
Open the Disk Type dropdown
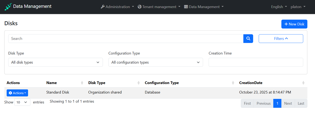point(55,62)
